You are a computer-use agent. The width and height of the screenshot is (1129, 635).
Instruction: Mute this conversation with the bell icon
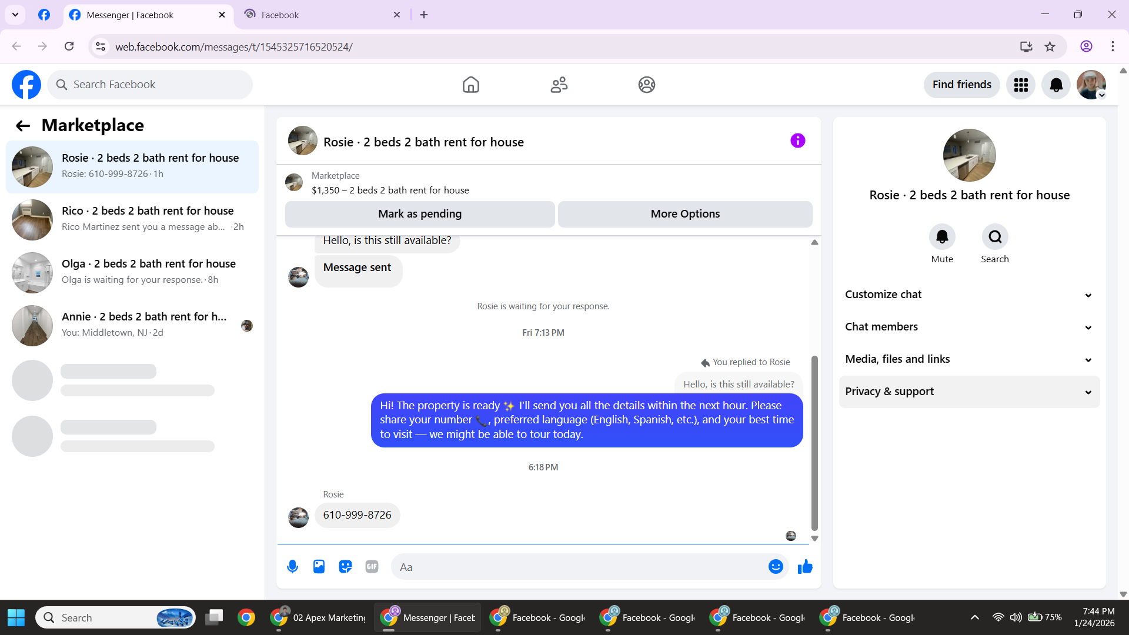click(x=942, y=237)
